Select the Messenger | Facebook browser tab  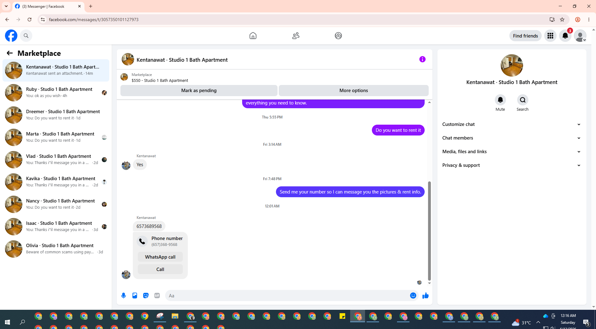(x=48, y=6)
